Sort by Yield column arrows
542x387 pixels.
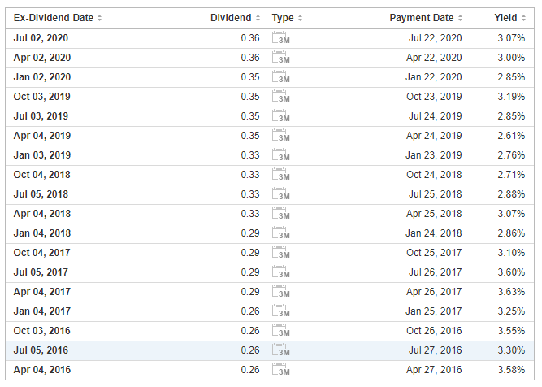point(523,18)
